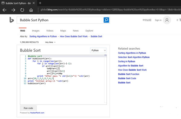The image size is (181, 119).
Task: Open Algorithm for Bubble Sort related search
Action: tap(131, 66)
